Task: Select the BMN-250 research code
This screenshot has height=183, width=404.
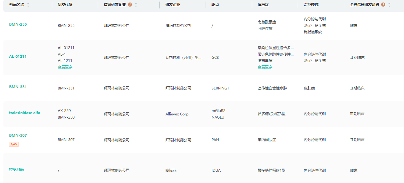Action: pyautogui.click(x=66, y=117)
